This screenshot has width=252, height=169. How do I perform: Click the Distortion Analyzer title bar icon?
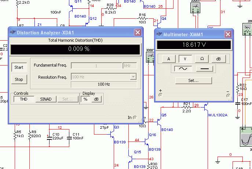(13, 32)
